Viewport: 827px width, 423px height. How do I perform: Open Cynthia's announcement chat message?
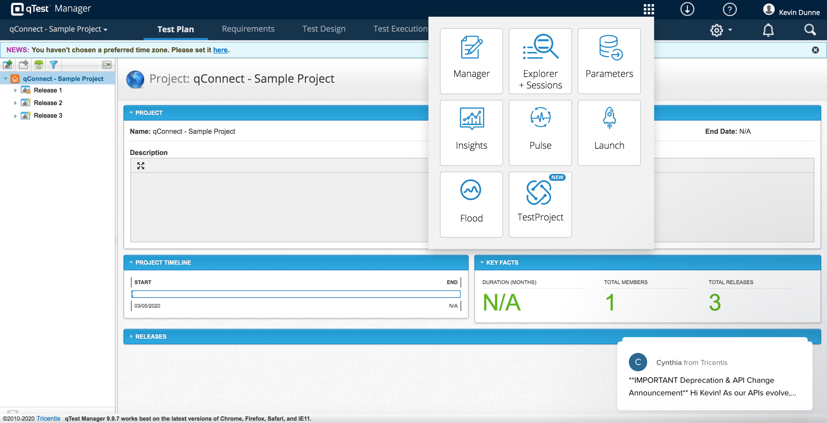click(x=715, y=376)
